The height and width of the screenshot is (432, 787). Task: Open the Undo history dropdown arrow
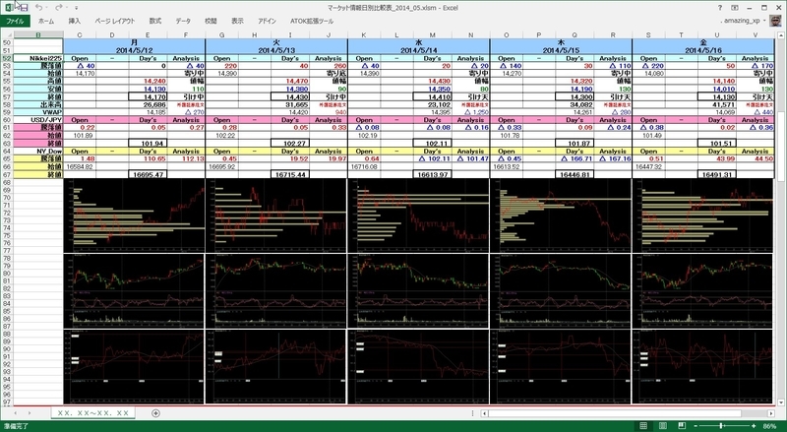[46, 8]
